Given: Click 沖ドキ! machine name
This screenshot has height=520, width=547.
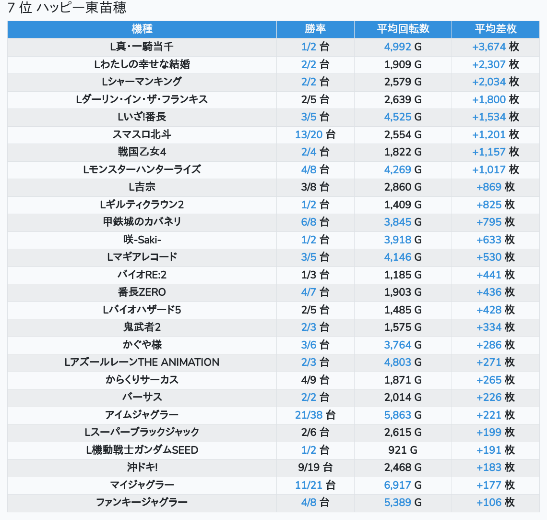Looking at the screenshot, I should coord(142,468).
